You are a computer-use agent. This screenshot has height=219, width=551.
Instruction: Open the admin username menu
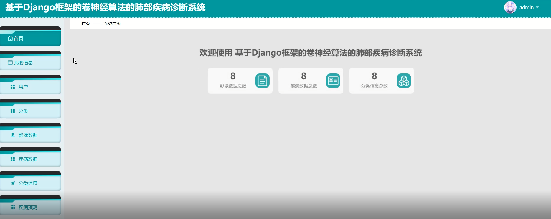coord(526,8)
